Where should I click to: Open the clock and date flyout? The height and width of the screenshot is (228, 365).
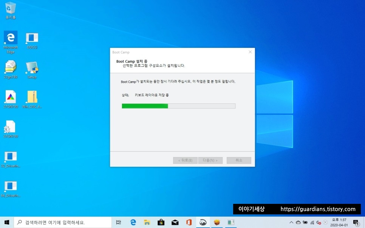(x=339, y=222)
